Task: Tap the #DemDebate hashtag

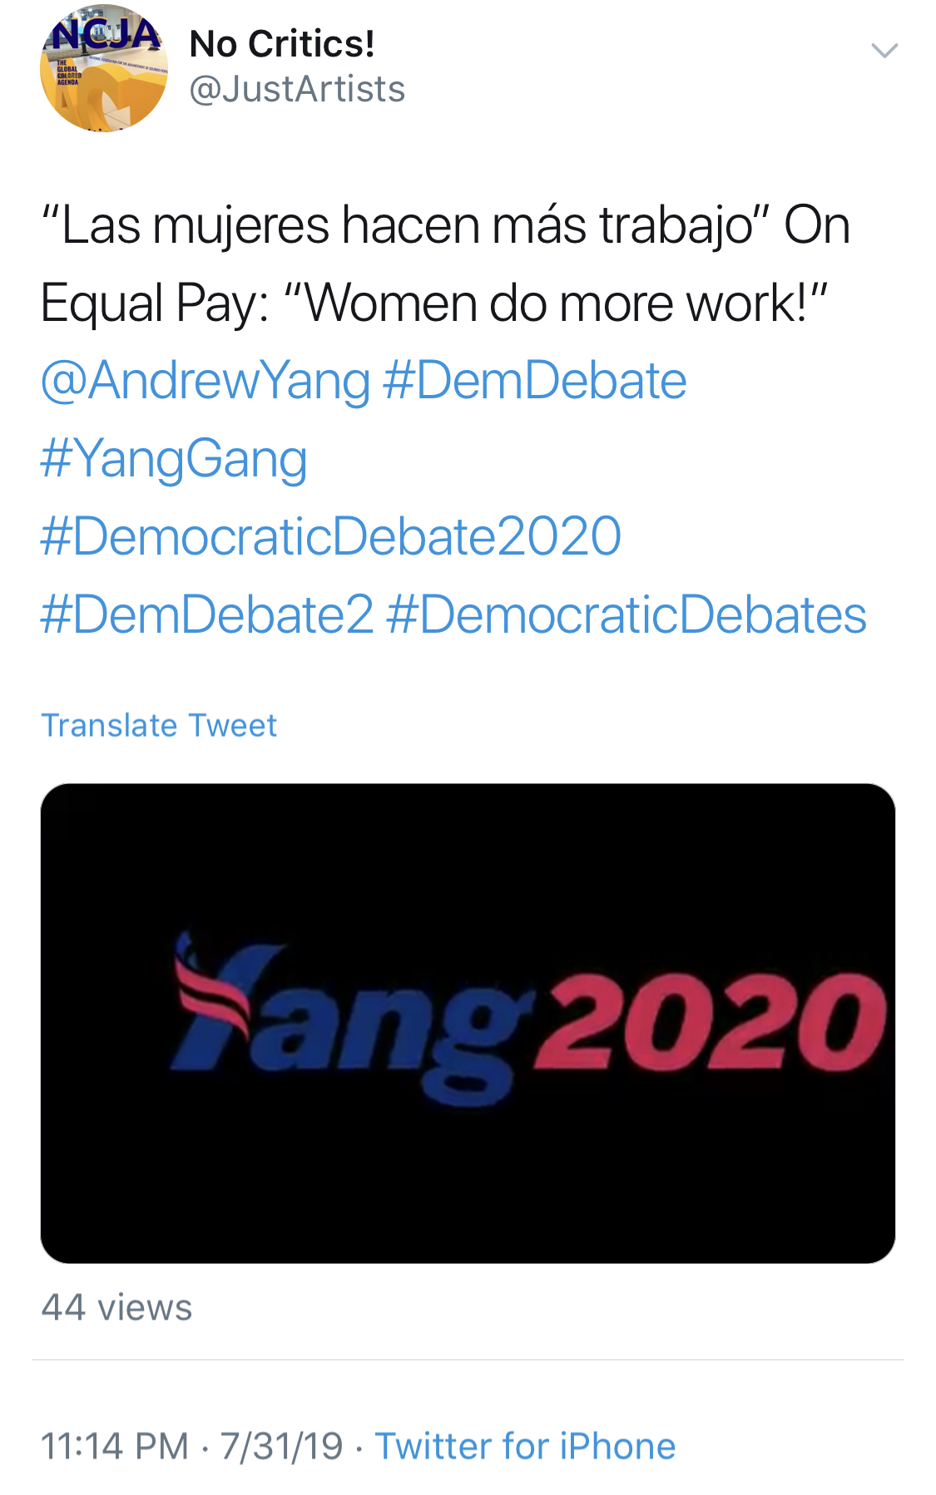Action: pyautogui.click(x=535, y=381)
